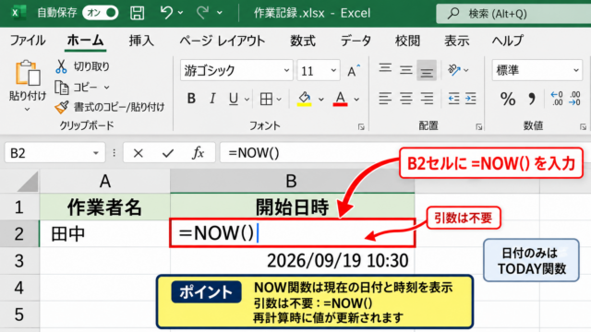This screenshot has height=332, width=591.
Task: Open the 挿入 tab
Action: [x=141, y=41]
